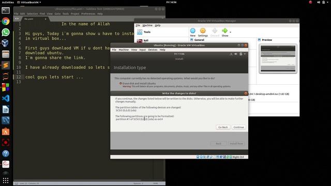Open Devices menu in Ubuntu VM window
Screen dimensions: 331x186
point(153,50)
